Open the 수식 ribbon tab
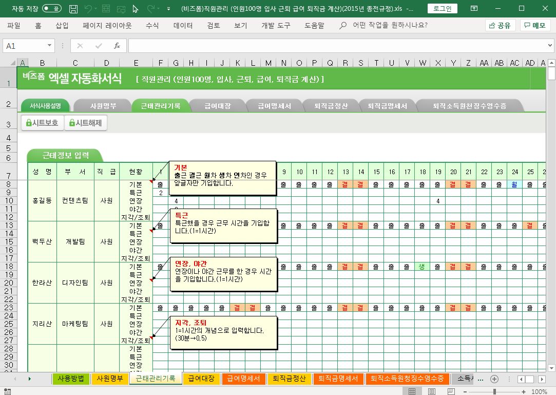The height and width of the screenshot is (395, 556). click(x=152, y=25)
